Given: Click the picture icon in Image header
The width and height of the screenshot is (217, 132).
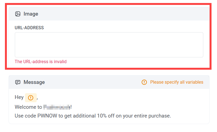Looking at the screenshot, I should pyautogui.click(x=18, y=14).
